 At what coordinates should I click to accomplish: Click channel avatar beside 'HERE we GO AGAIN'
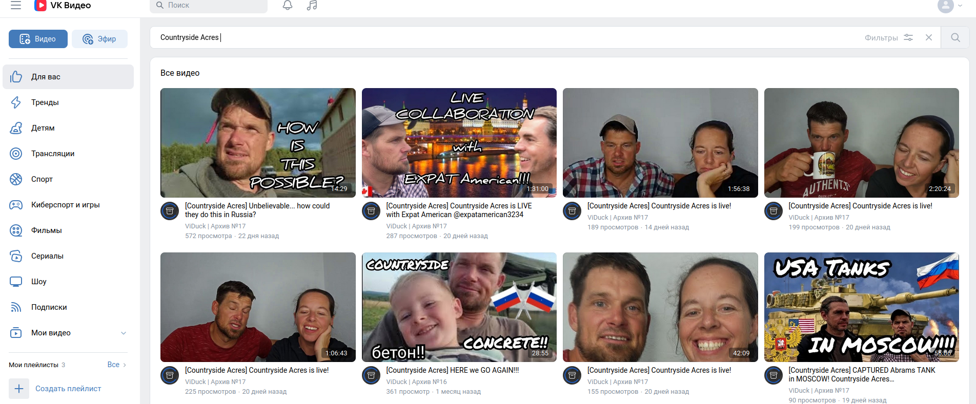(x=371, y=375)
